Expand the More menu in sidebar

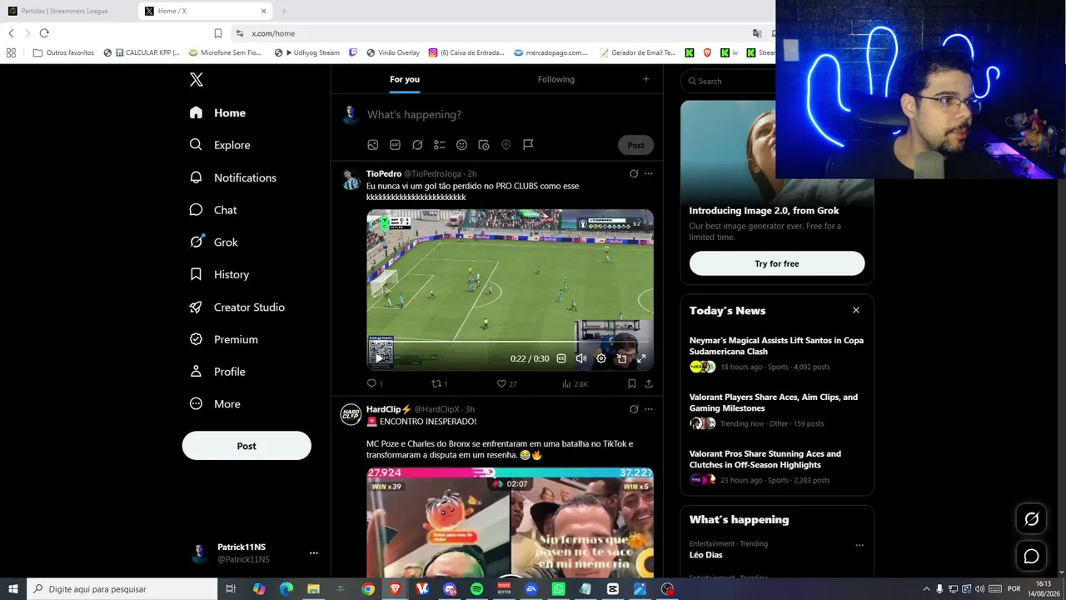coord(215,404)
